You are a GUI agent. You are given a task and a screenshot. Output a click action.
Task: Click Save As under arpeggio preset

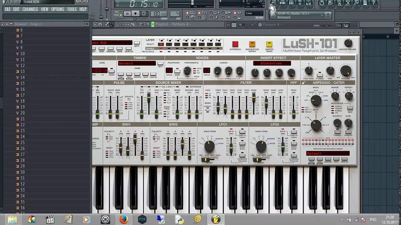344,159
